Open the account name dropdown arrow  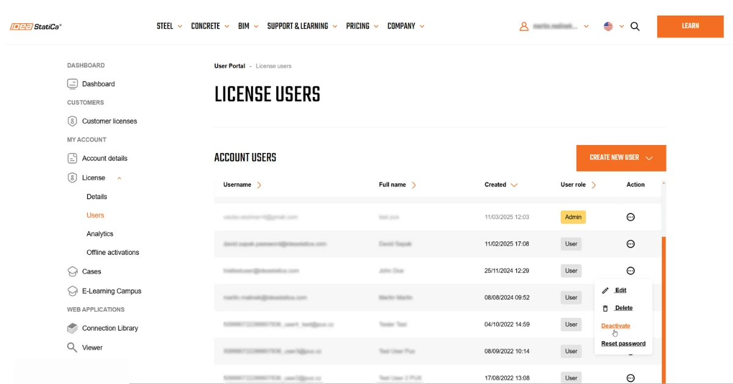pyautogui.click(x=586, y=27)
